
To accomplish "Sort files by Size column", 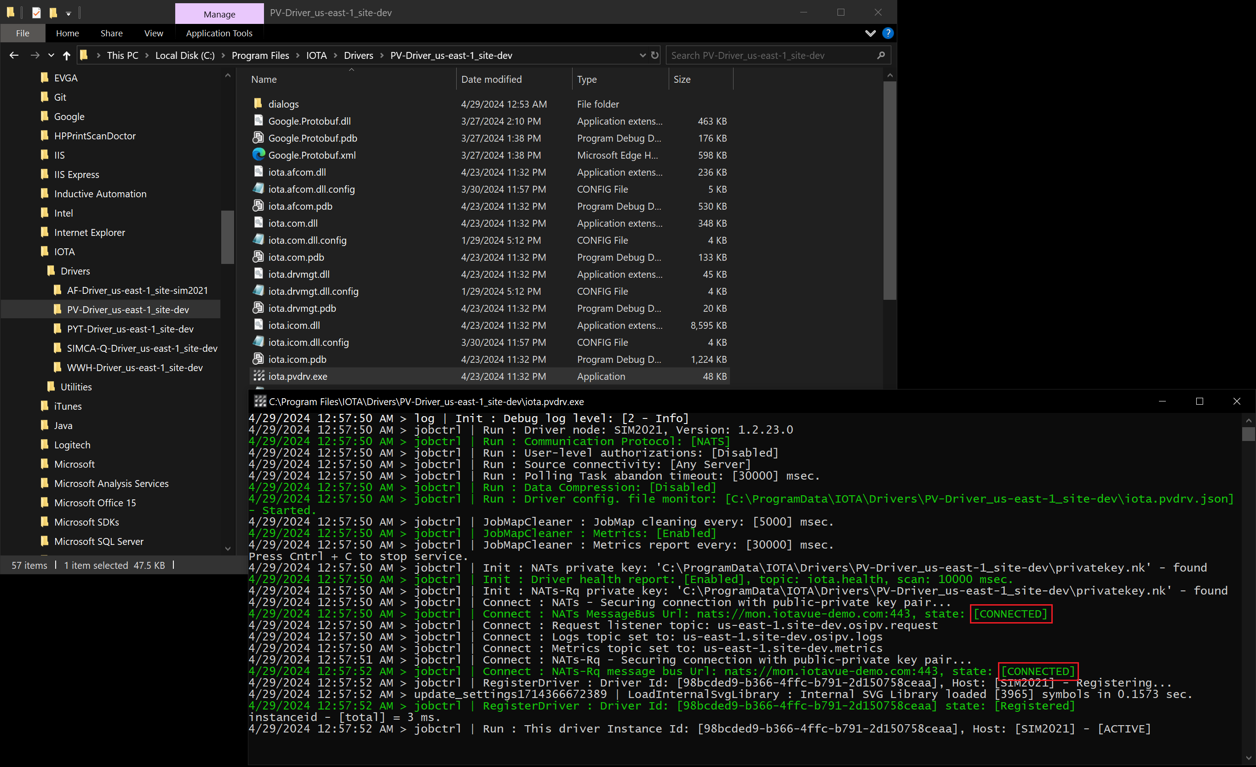I will point(682,79).
